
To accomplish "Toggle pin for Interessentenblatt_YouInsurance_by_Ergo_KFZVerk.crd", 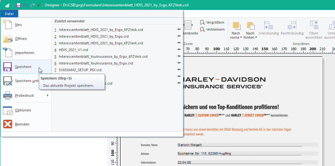I will [x=179, y=56].
